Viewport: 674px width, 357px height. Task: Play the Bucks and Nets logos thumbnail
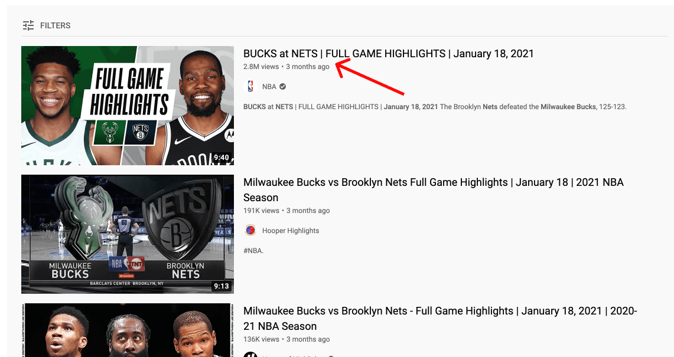pyautogui.click(x=128, y=234)
